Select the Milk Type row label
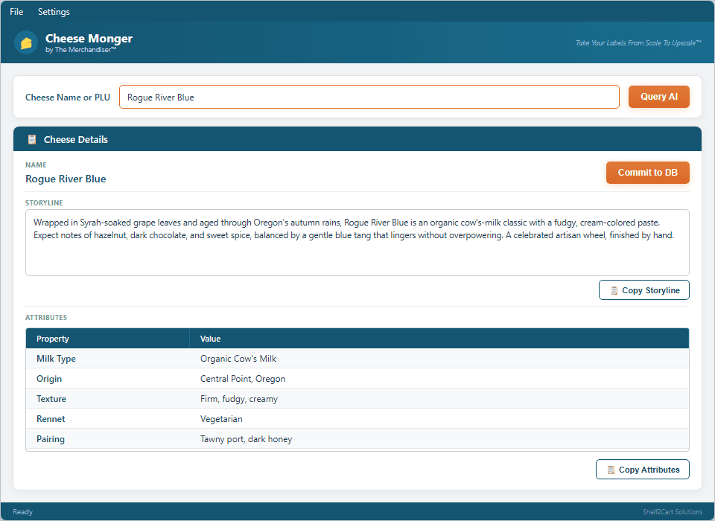The image size is (715, 521). [x=56, y=359]
